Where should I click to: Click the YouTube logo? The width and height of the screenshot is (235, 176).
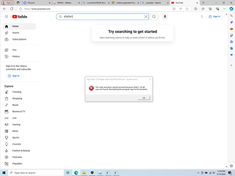pos(20,16)
